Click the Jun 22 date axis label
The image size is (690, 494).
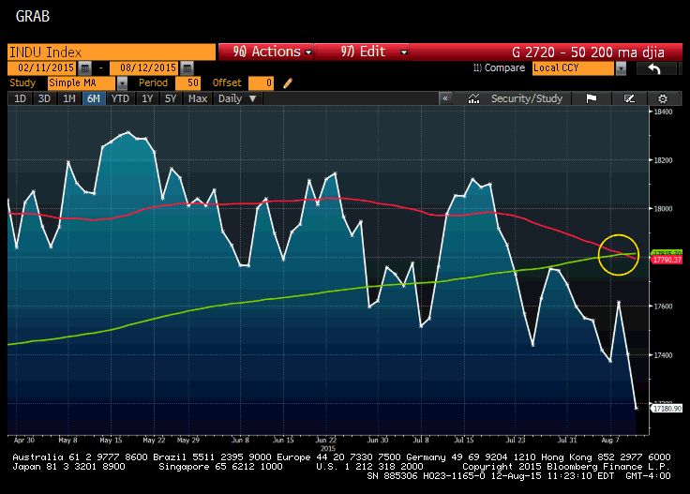coord(326,440)
